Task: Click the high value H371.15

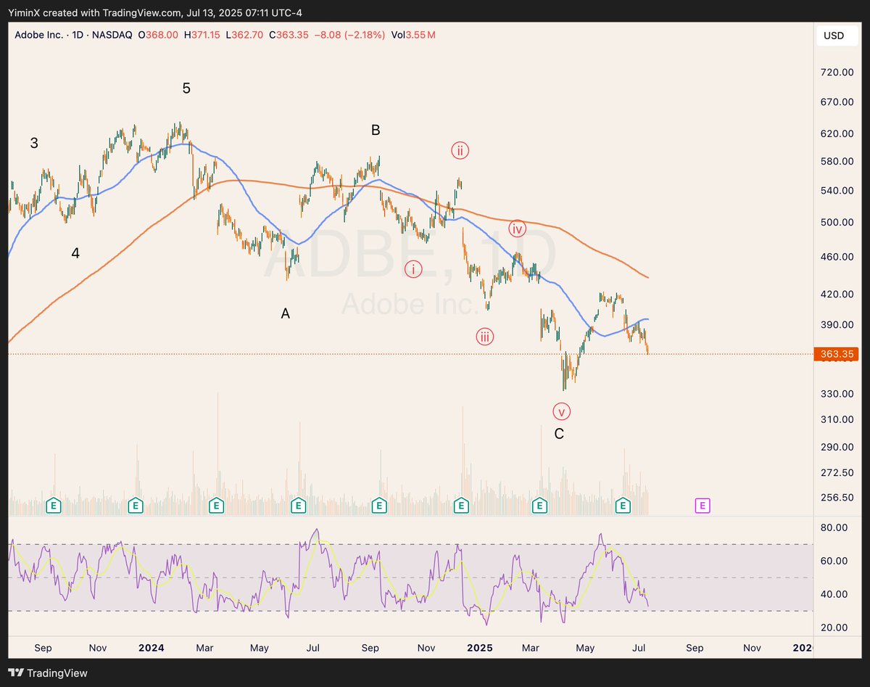Action: tap(204, 35)
